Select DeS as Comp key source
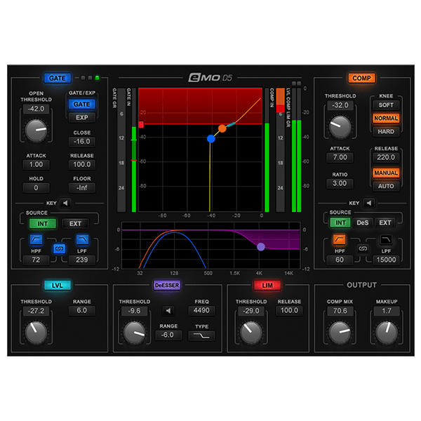 tap(363, 222)
